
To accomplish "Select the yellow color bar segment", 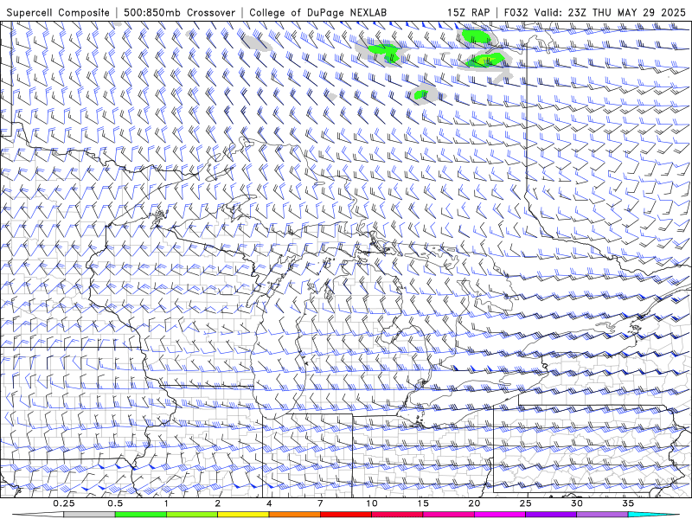I will 243,515.
